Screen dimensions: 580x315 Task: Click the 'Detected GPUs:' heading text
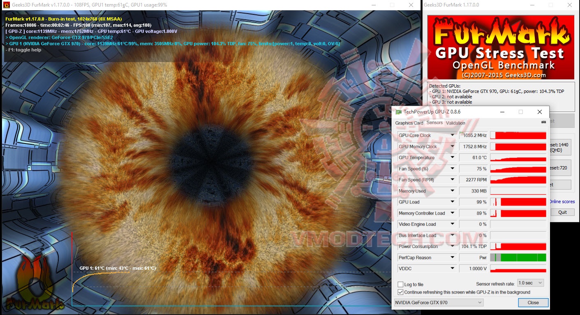tap(445, 86)
